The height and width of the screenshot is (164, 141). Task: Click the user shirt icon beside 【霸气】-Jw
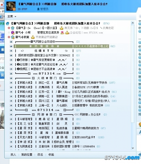click(13, 28)
